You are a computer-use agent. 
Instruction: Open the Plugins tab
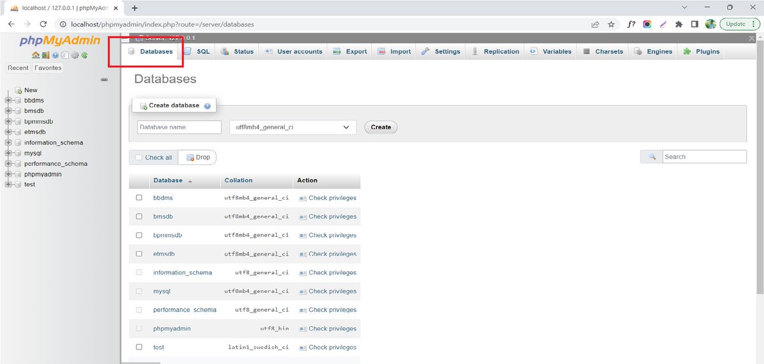pyautogui.click(x=701, y=51)
